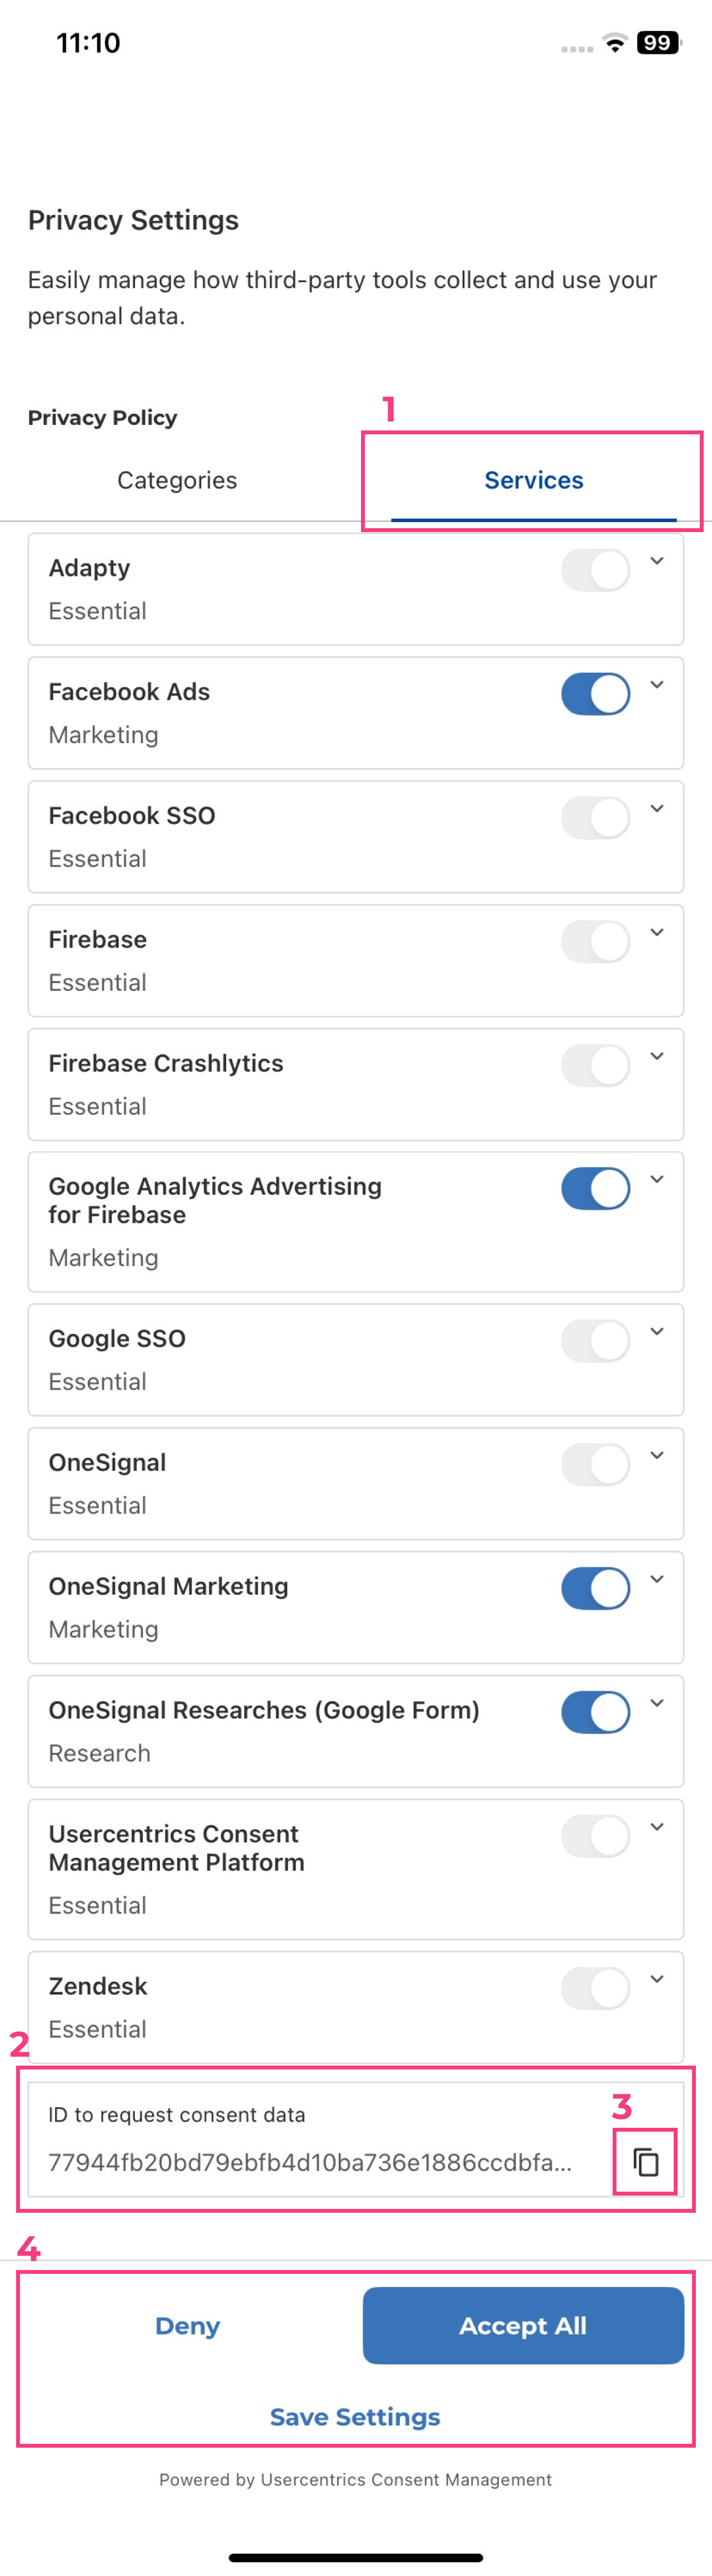
Task: Tap the battery indicator icon
Action: pos(658,43)
